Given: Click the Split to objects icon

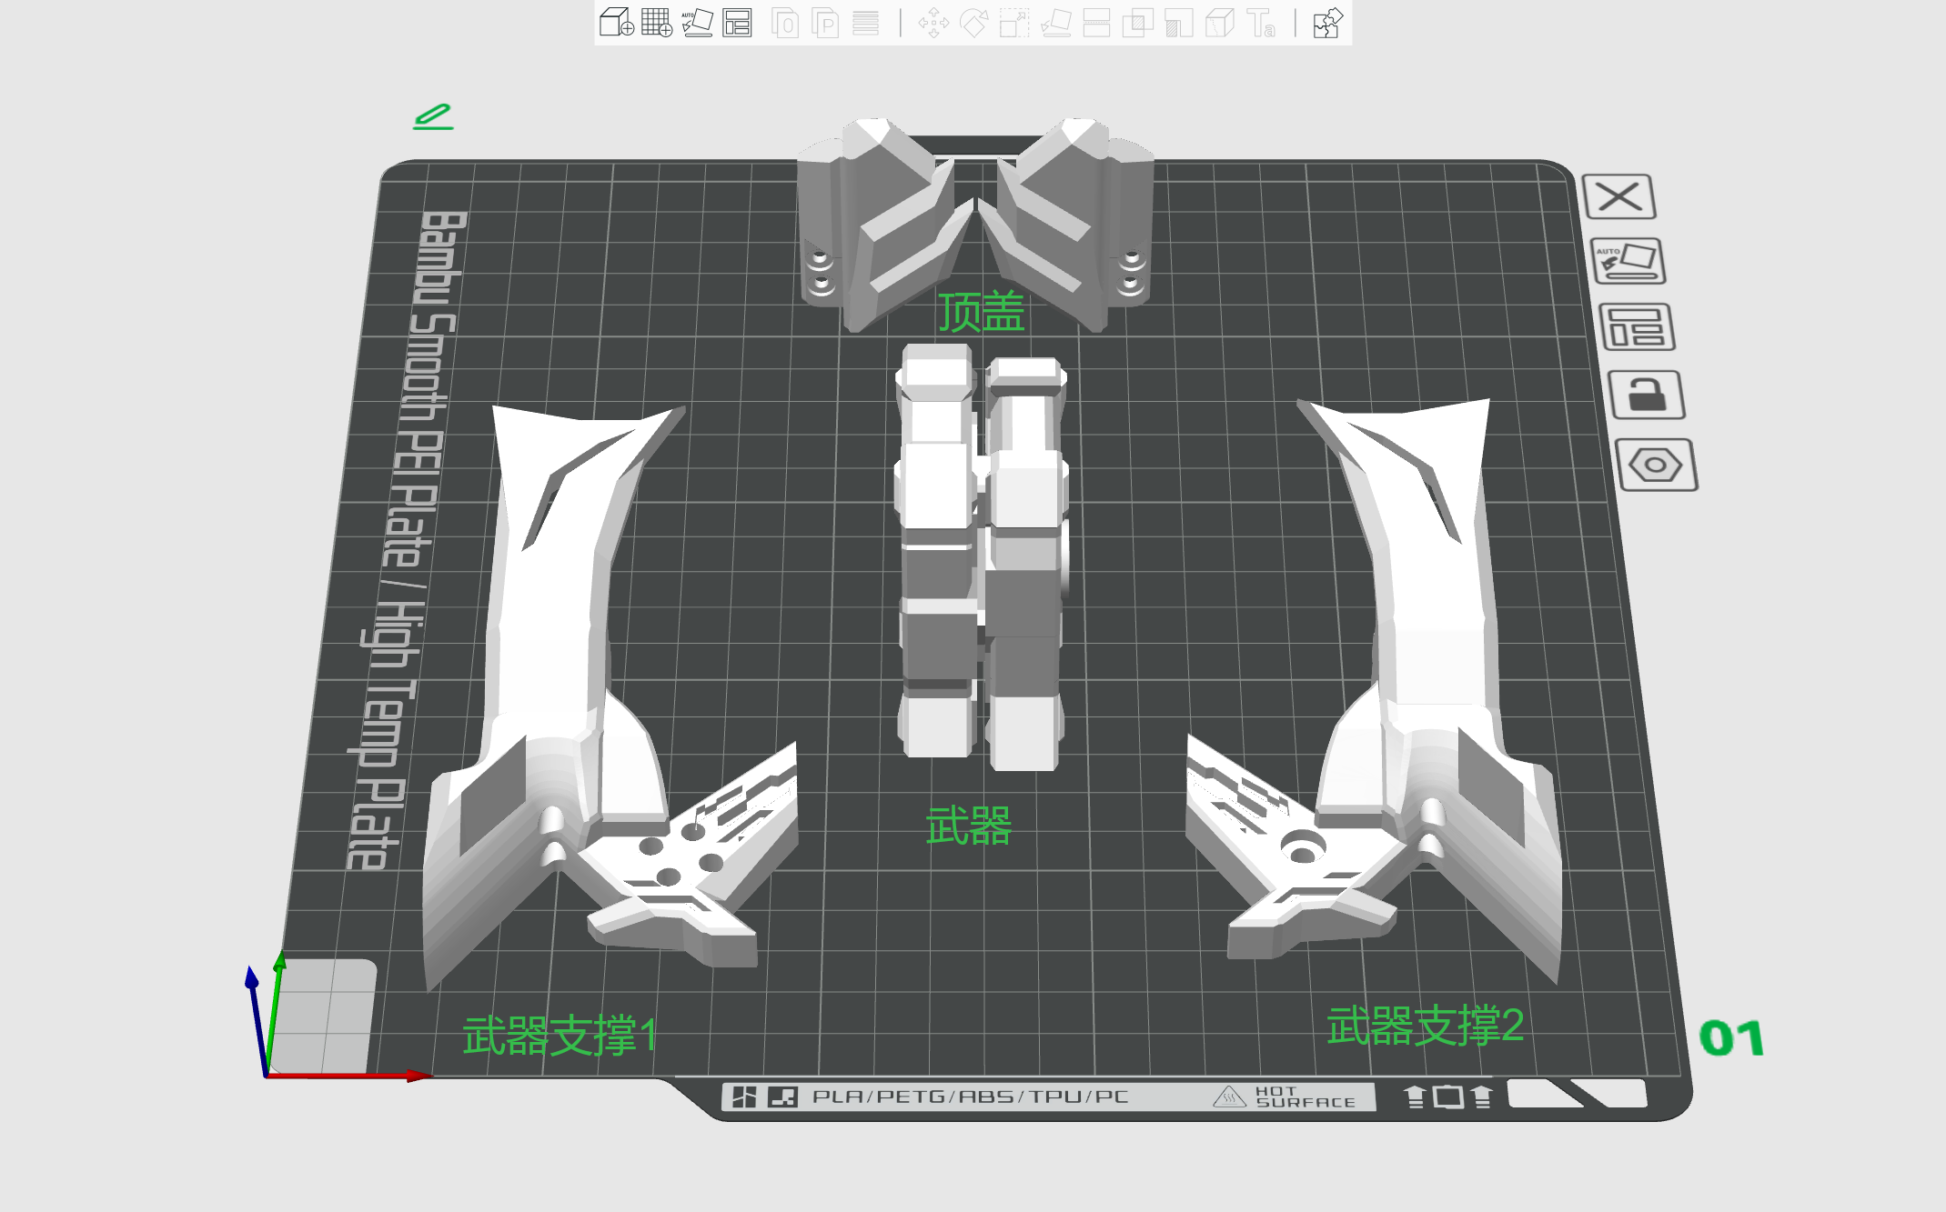Looking at the screenshot, I should pos(785,23).
